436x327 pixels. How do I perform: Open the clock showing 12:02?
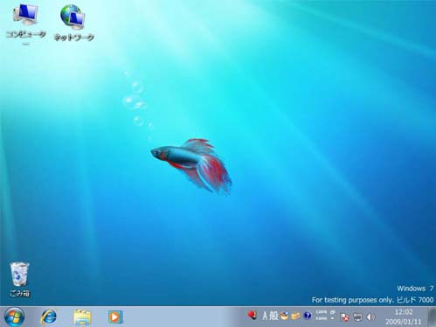pos(404,312)
